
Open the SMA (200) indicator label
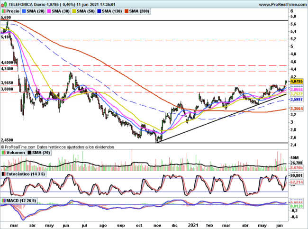(x=139, y=11)
